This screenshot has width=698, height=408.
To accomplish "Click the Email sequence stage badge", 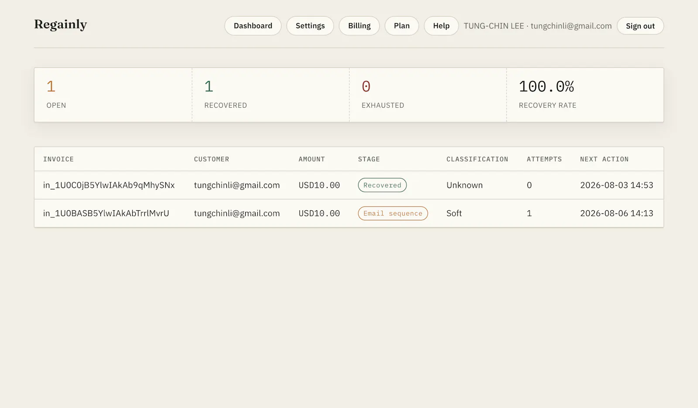I will (x=393, y=213).
